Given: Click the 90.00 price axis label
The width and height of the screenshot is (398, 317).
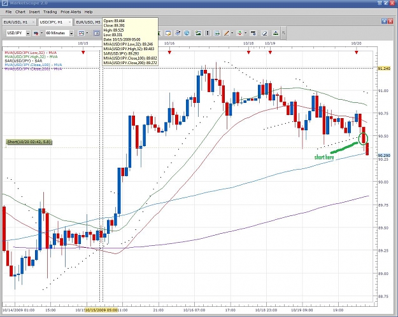Looking at the screenshot, I should [383, 182].
